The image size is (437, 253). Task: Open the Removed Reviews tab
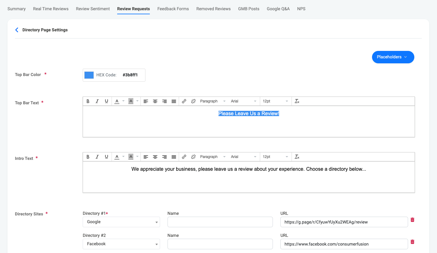click(x=214, y=9)
